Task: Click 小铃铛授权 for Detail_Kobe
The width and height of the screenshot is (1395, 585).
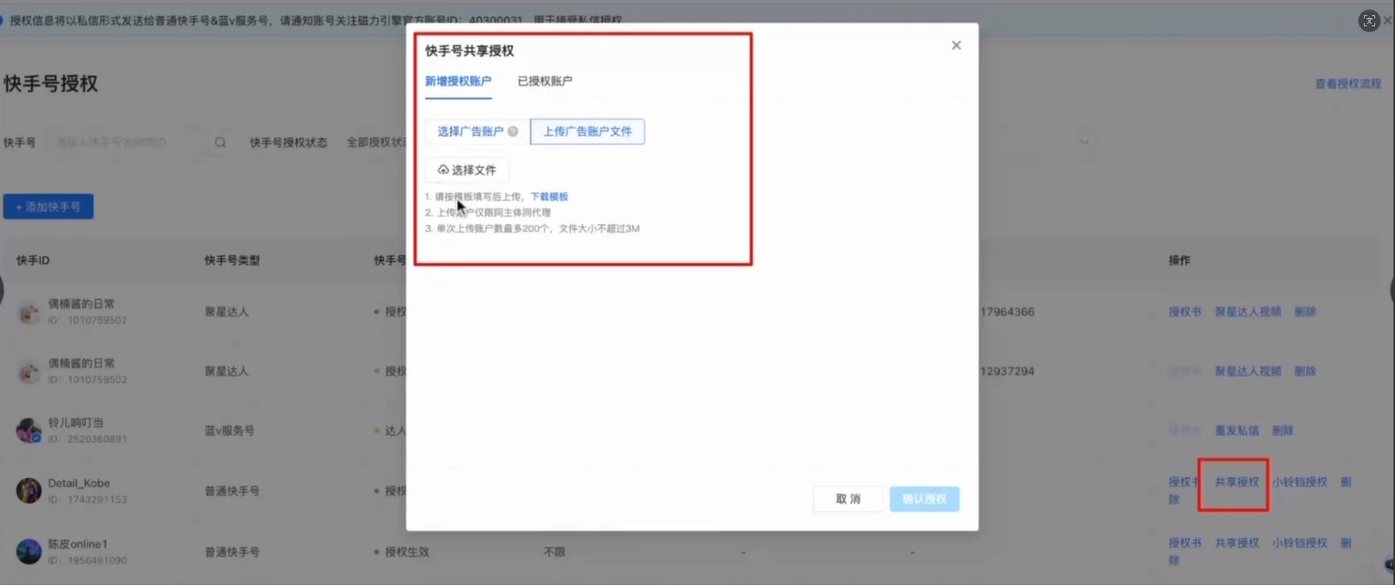Action: pyautogui.click(x=1299, y=482)
